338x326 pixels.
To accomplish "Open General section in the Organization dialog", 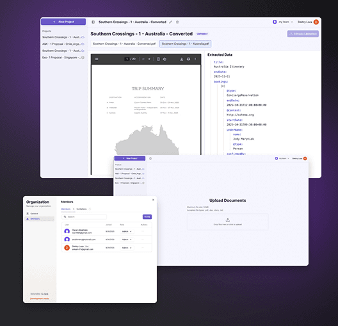I will point(40,213).
